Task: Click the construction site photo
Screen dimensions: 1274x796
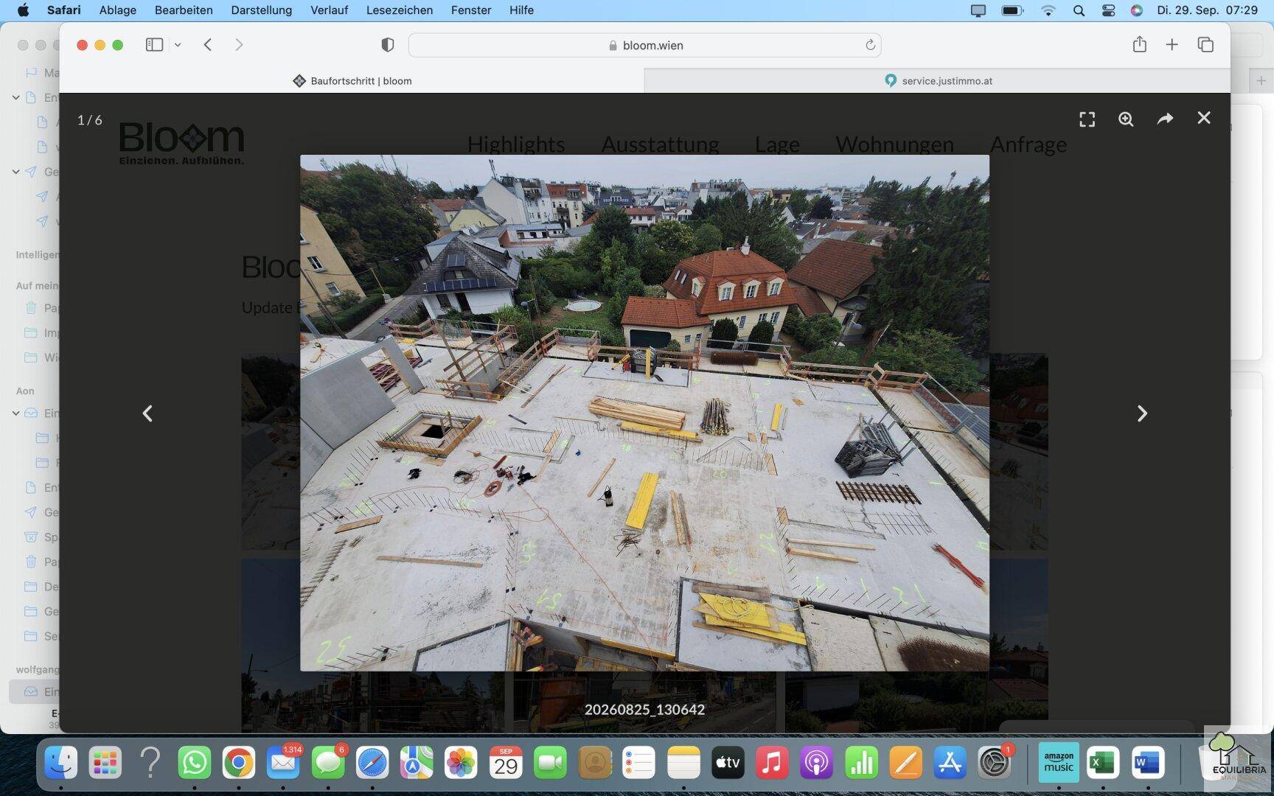Action: point(644,413)
